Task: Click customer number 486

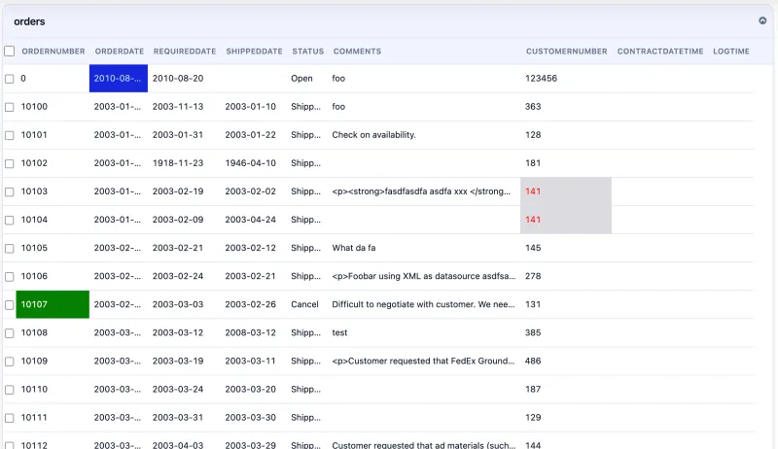Action: coord(533,361)
